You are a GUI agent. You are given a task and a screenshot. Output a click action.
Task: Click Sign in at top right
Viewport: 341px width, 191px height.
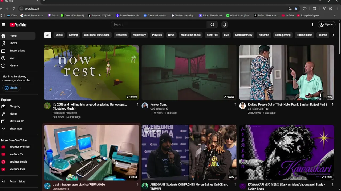coord(326,25)
